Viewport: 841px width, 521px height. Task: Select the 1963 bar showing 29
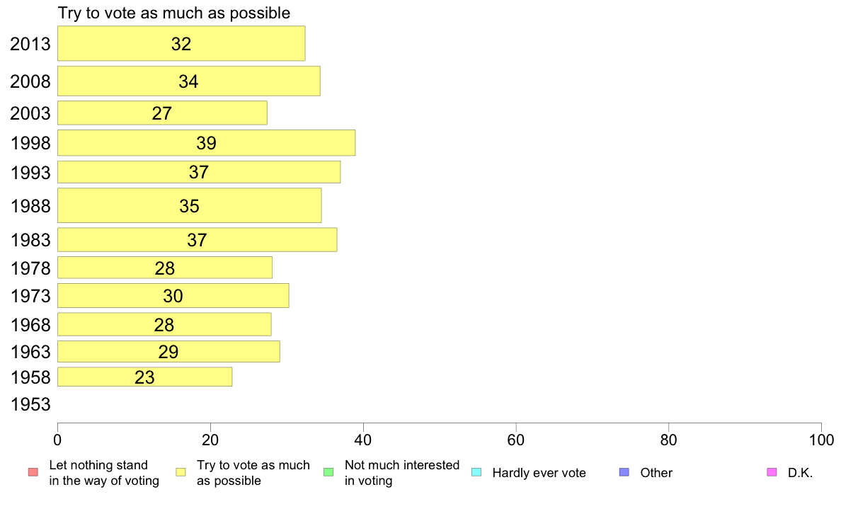pyautogui.click(x=168, y=351)
